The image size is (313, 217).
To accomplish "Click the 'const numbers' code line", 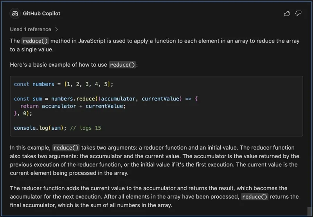I will (63, 84).
